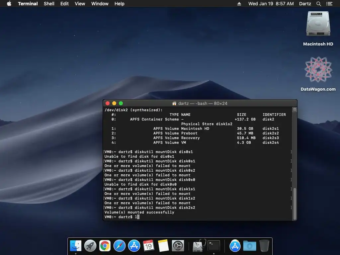Open App Store icon beside Downloads folder
Viewport: 340px width, 255px height.
235,246
